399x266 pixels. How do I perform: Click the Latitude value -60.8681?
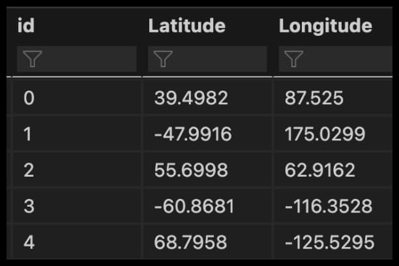click(193, 207)
